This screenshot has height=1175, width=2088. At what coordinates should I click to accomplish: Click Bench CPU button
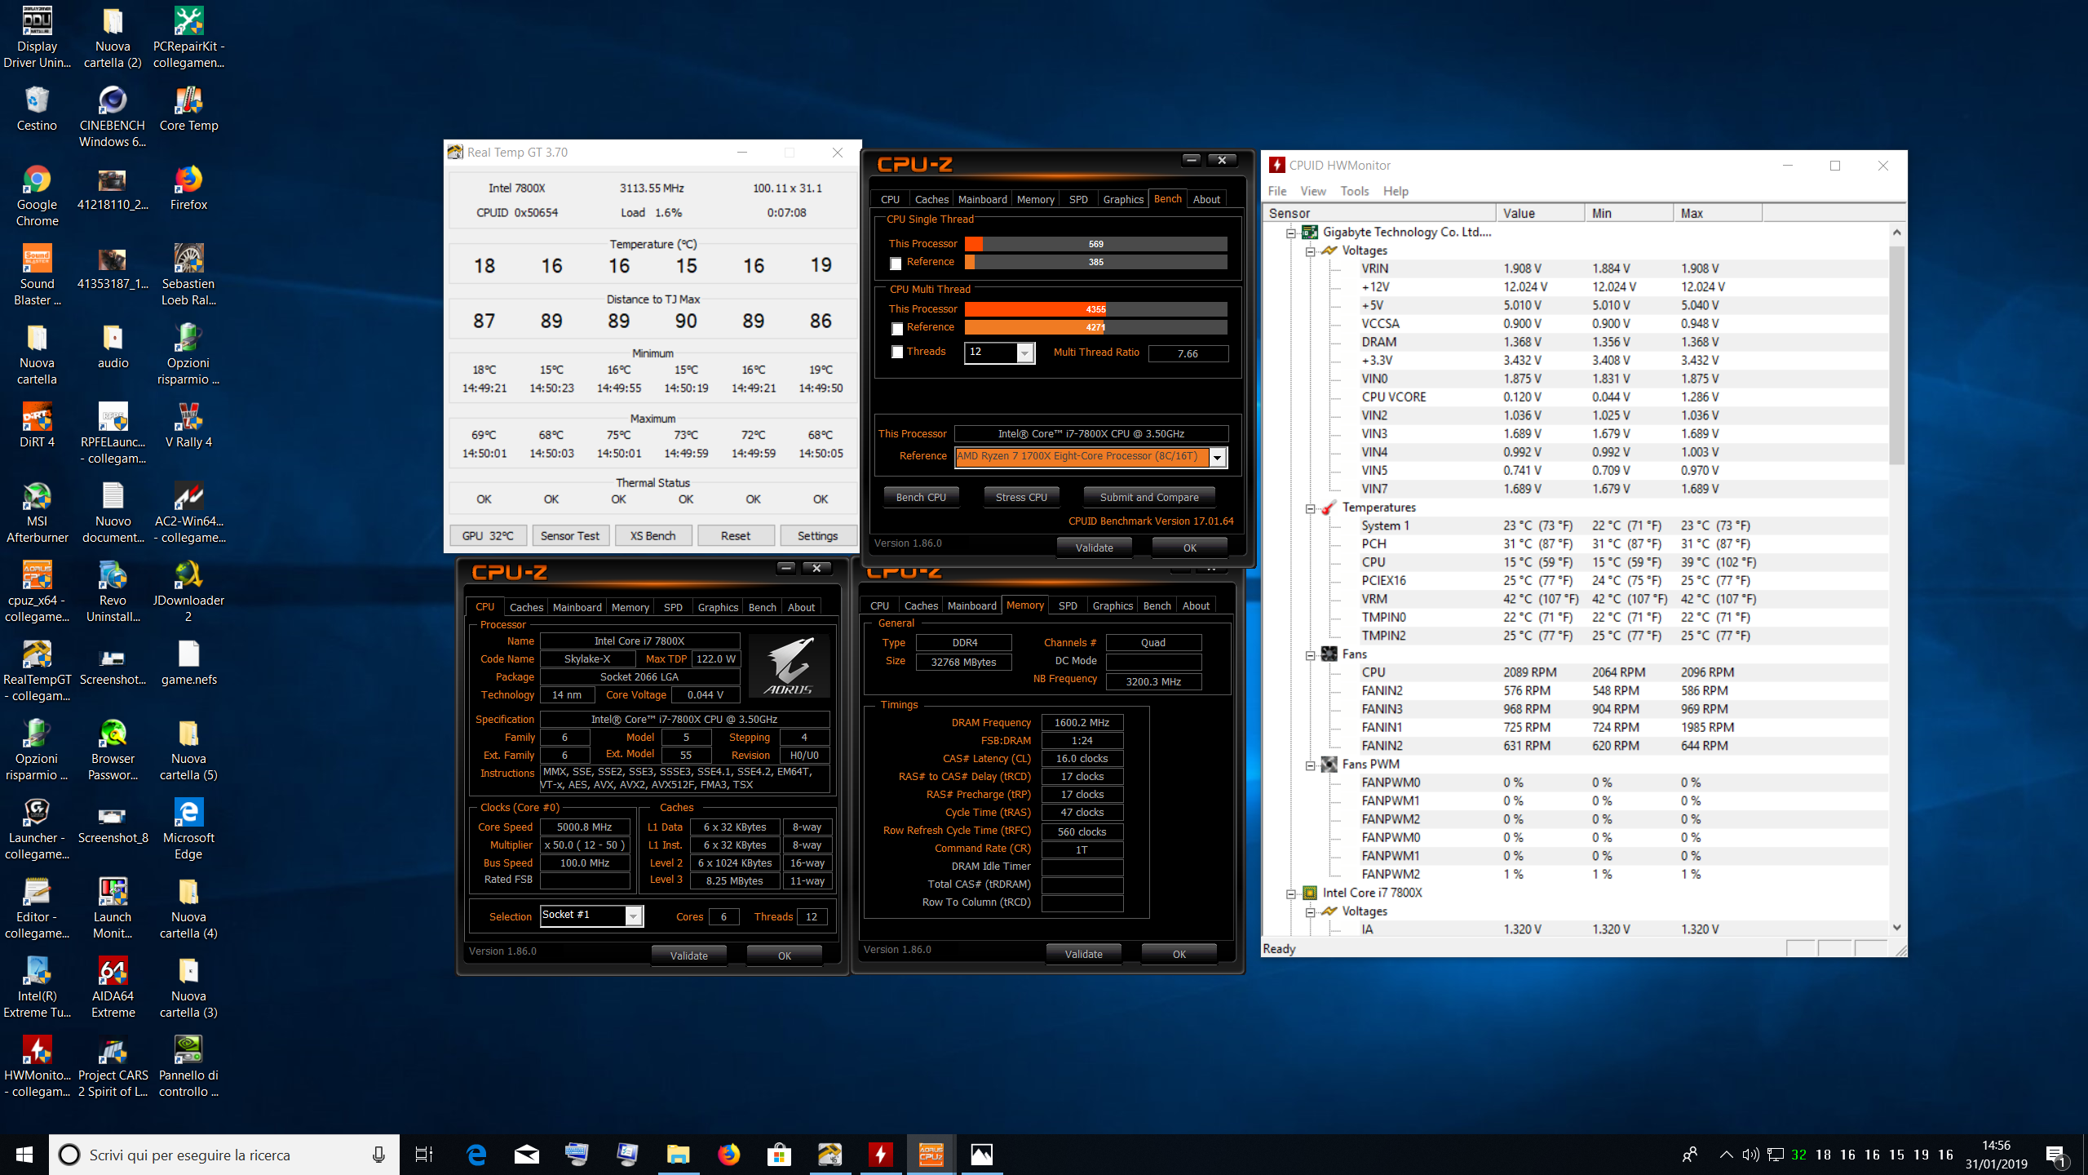point(921,497)
